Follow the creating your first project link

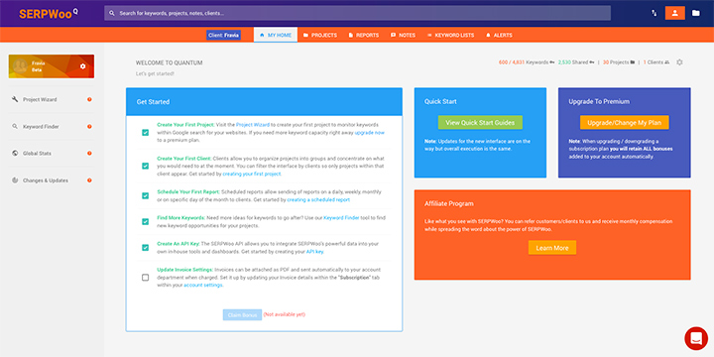252,174
